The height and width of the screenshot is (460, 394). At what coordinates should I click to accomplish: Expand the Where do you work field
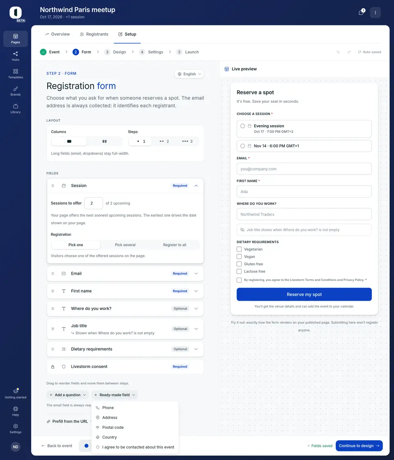[196, 308]
